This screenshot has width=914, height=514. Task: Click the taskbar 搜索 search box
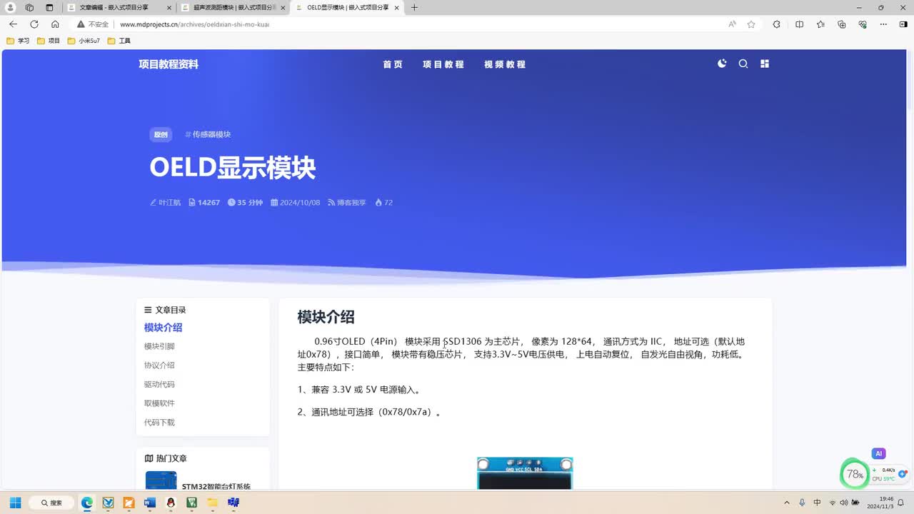click(x=51, y=503)
